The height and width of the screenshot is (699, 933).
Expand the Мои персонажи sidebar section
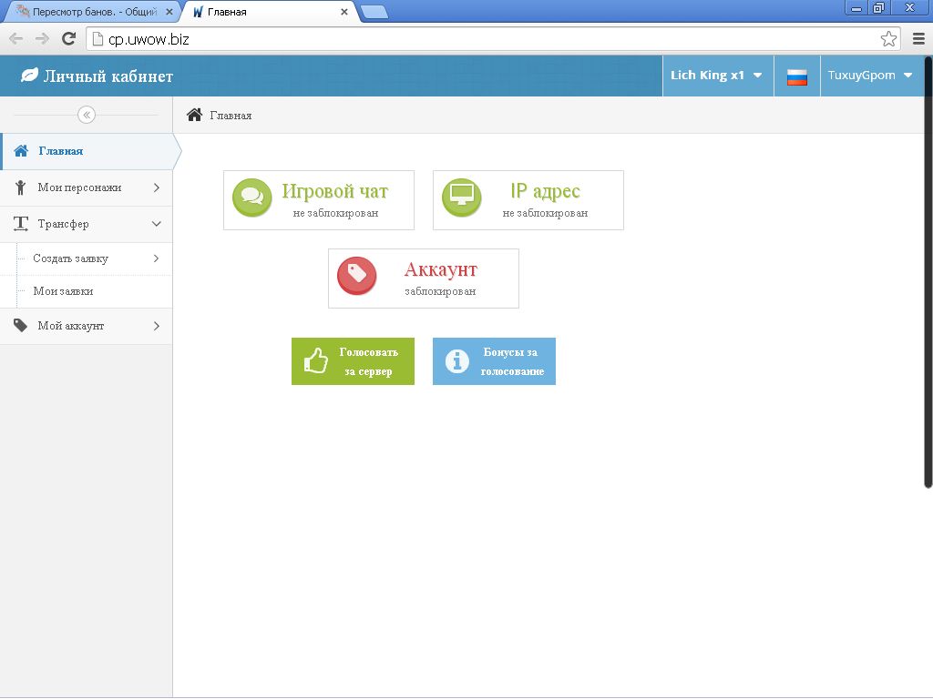click(87, 187)
